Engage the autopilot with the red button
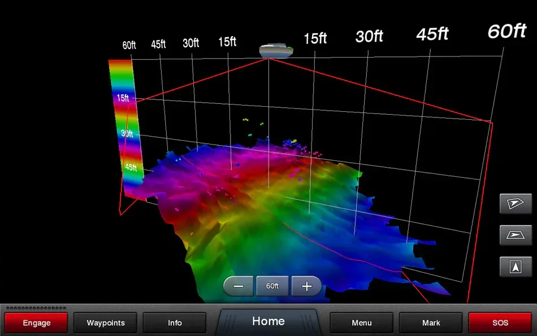 pyautogui.click(x=36, y=322)
